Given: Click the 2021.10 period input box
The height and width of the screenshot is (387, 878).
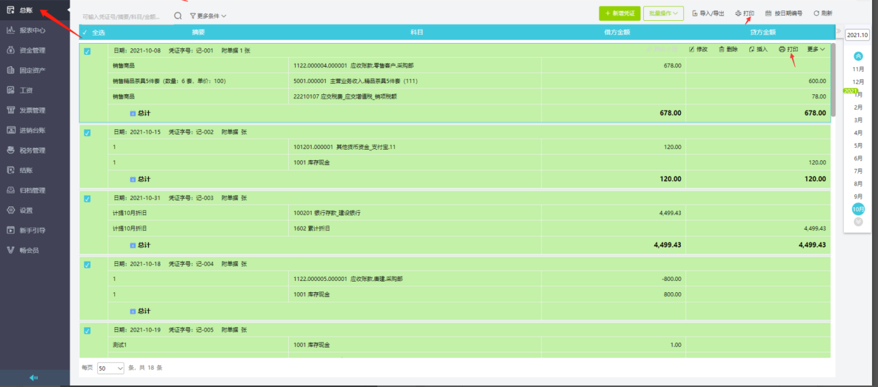Looking at the screenshot, I should [x=857, y=35].
